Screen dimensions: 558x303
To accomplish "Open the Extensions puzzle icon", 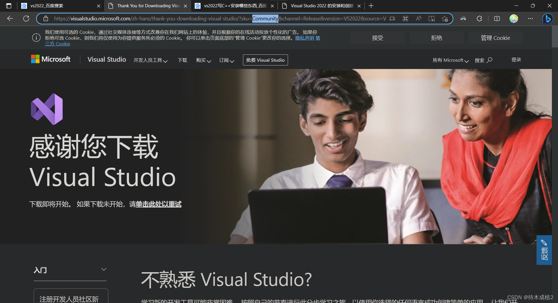I will coord(479,19).
